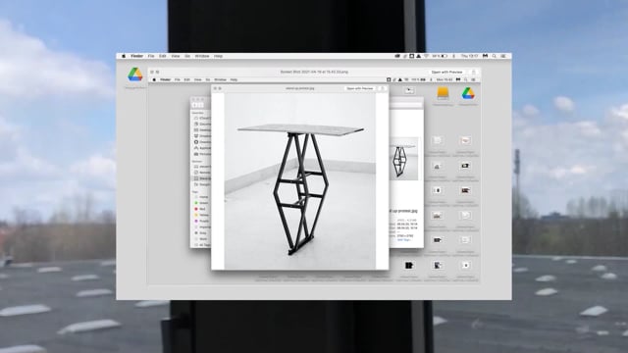Image resolution: width=628 pixels, height=353 pixels.
Task: Open the inner Finder menu in the screenshot
Action: 165,79
